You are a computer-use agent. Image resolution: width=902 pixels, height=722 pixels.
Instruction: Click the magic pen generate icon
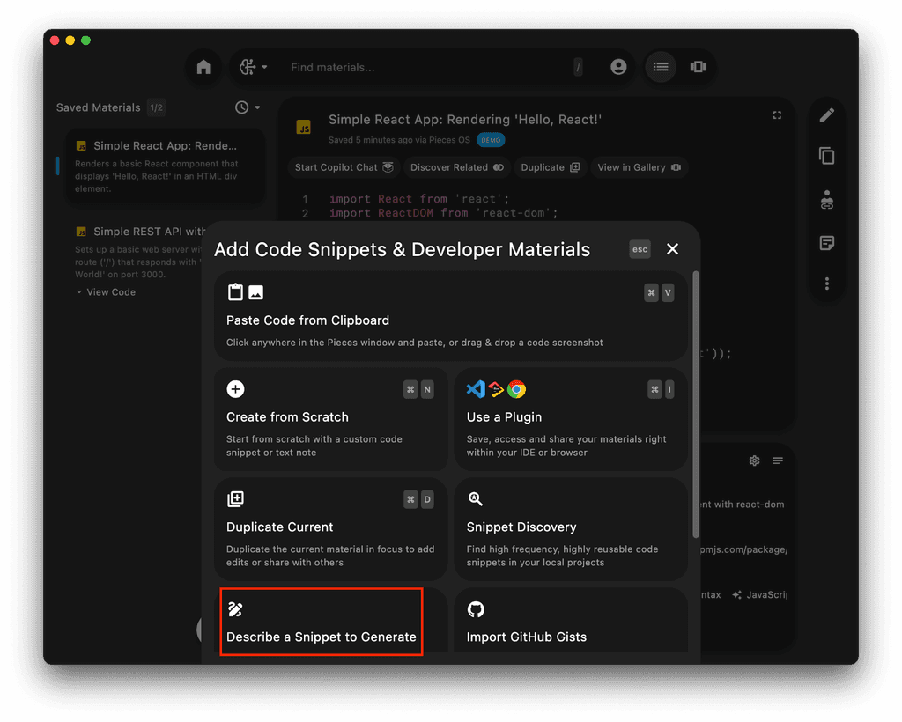click(235, 609)
